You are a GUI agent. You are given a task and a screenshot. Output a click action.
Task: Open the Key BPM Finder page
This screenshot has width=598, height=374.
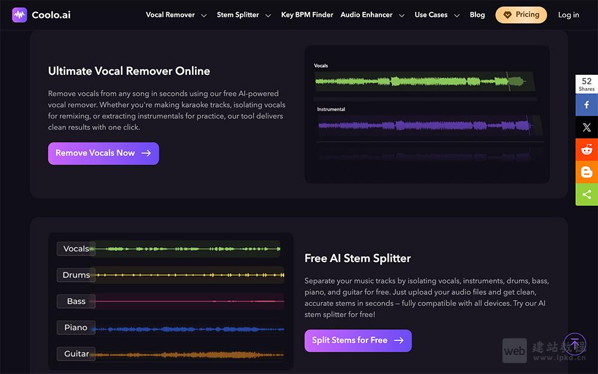[307, 15]
